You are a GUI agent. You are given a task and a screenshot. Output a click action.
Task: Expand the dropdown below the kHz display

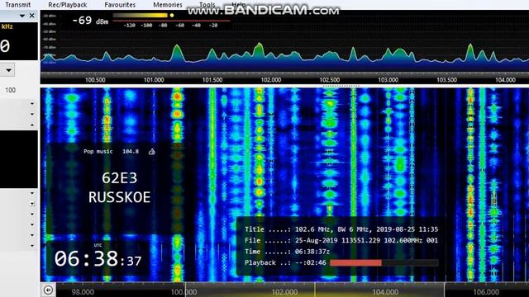click(8, 70)
